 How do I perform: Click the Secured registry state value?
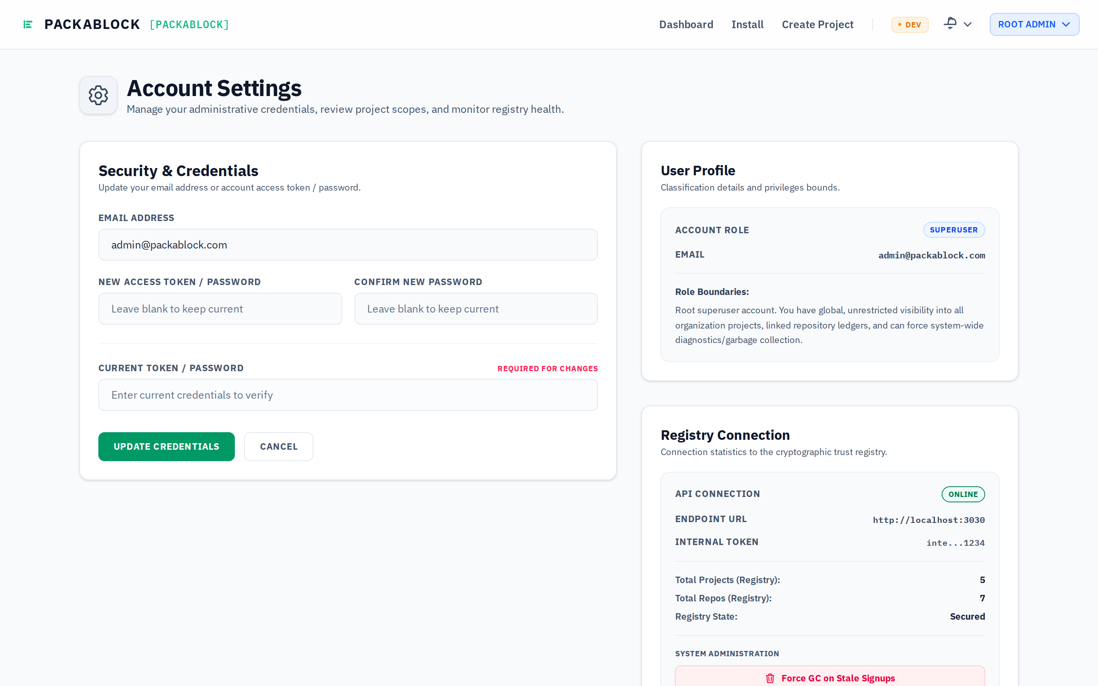(967, 617)
